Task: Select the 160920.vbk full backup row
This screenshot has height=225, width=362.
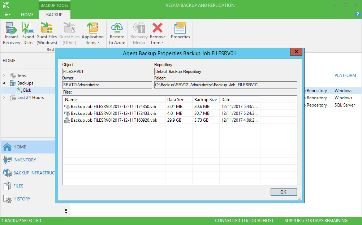Action: (x=180, y=120)
